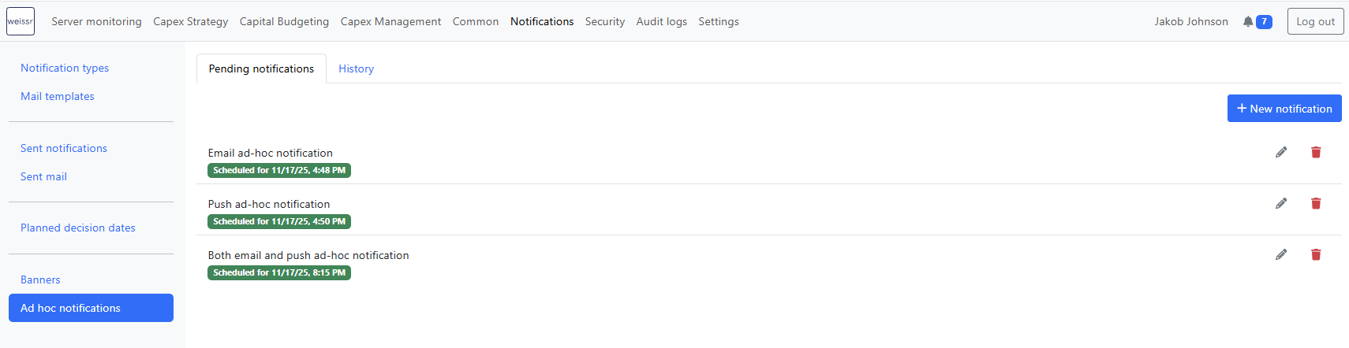Open Planned decision dates

[78, 228]
